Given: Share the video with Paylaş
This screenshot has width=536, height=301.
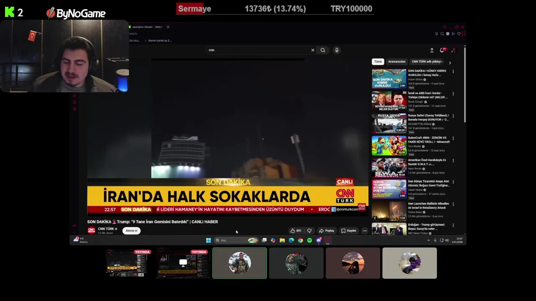Looking at the screenshot, I should [327, 231].
